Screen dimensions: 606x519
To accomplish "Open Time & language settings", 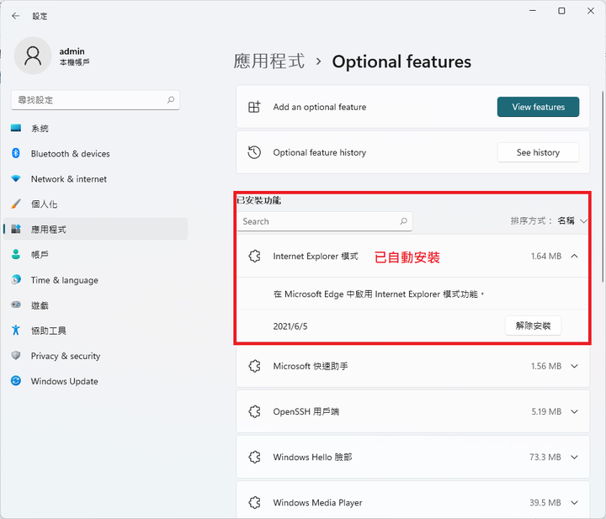I will (x=95, y=280).
